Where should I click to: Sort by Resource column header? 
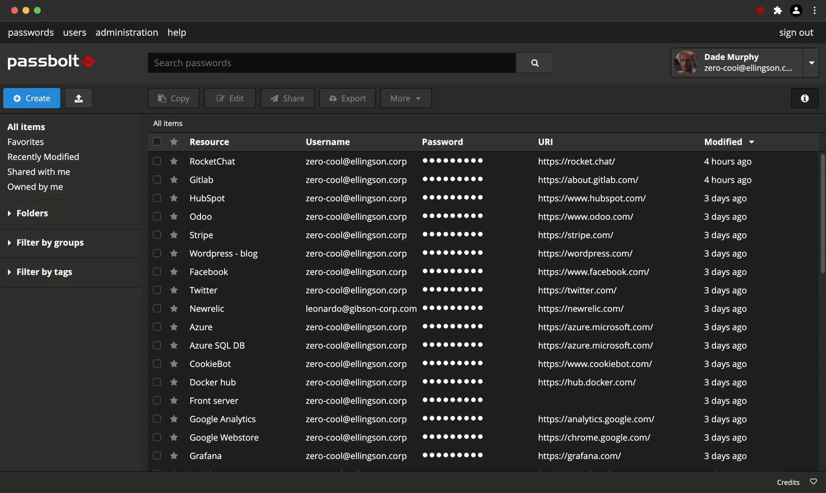pos(209,142)
